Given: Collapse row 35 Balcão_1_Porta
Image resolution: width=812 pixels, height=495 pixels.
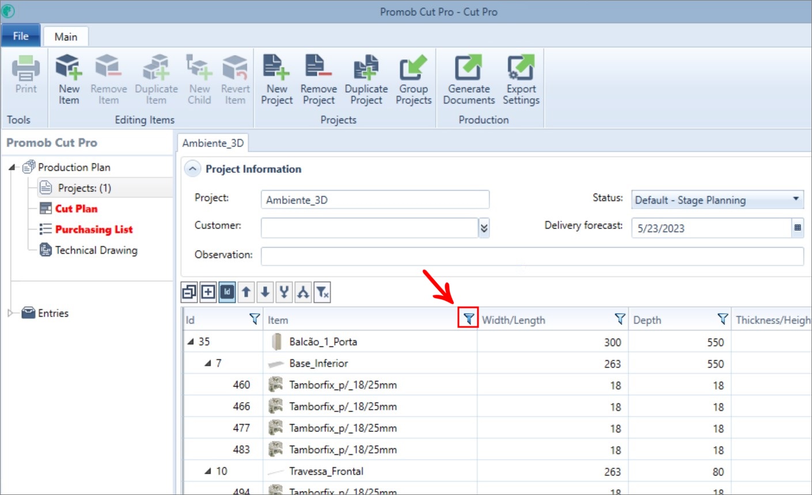Looking at the screenshot, I should (x=191, y=341).
